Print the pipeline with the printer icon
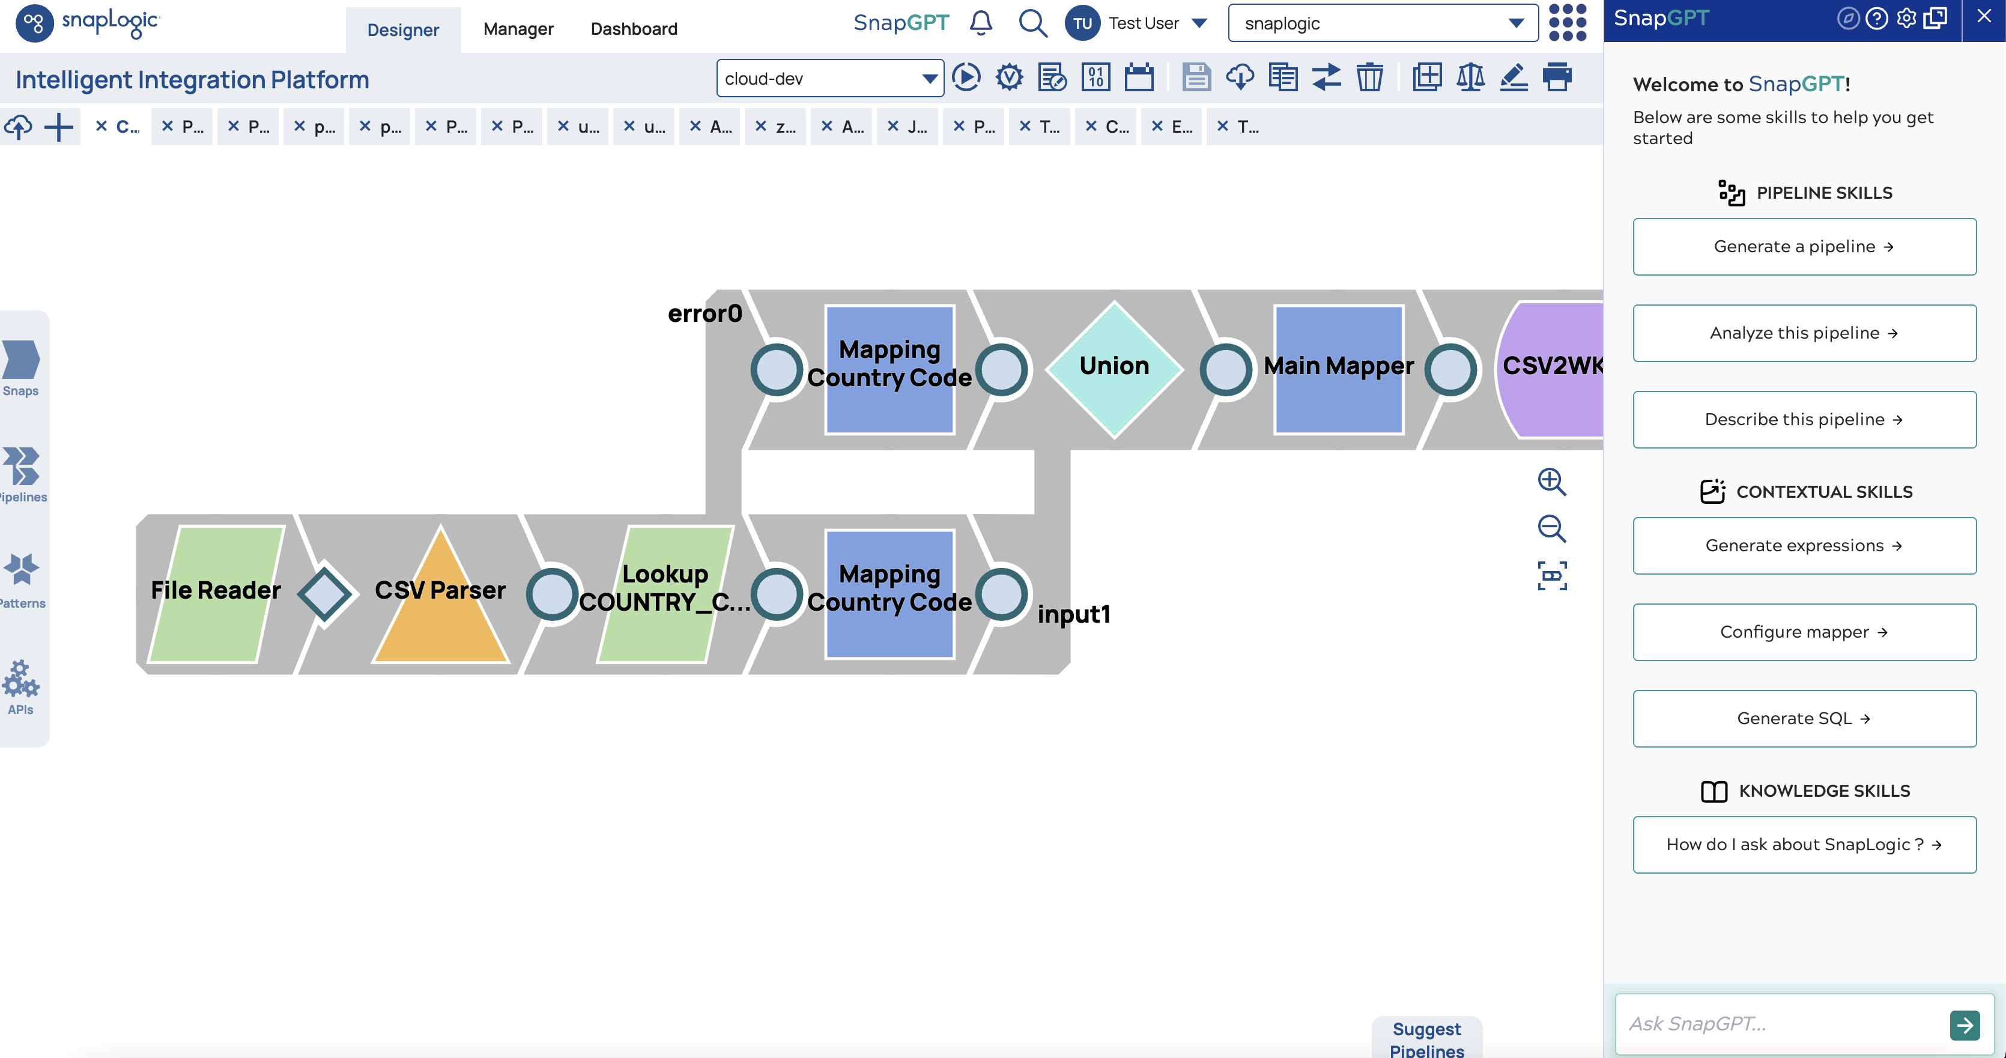The width and height of the screenshot is (2006, 1058). pos(1557,78)
